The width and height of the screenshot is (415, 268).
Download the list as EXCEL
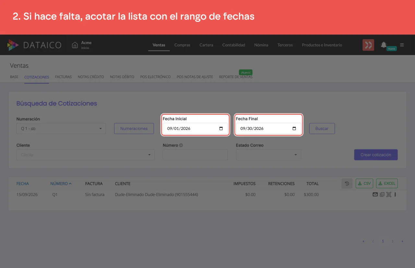pyautogui.click(x=387, y=183)
